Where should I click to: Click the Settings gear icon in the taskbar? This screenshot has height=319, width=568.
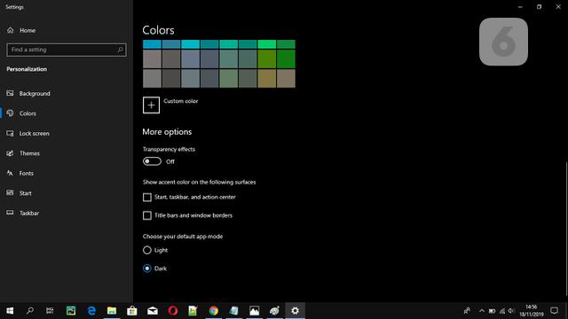[296, 311]
